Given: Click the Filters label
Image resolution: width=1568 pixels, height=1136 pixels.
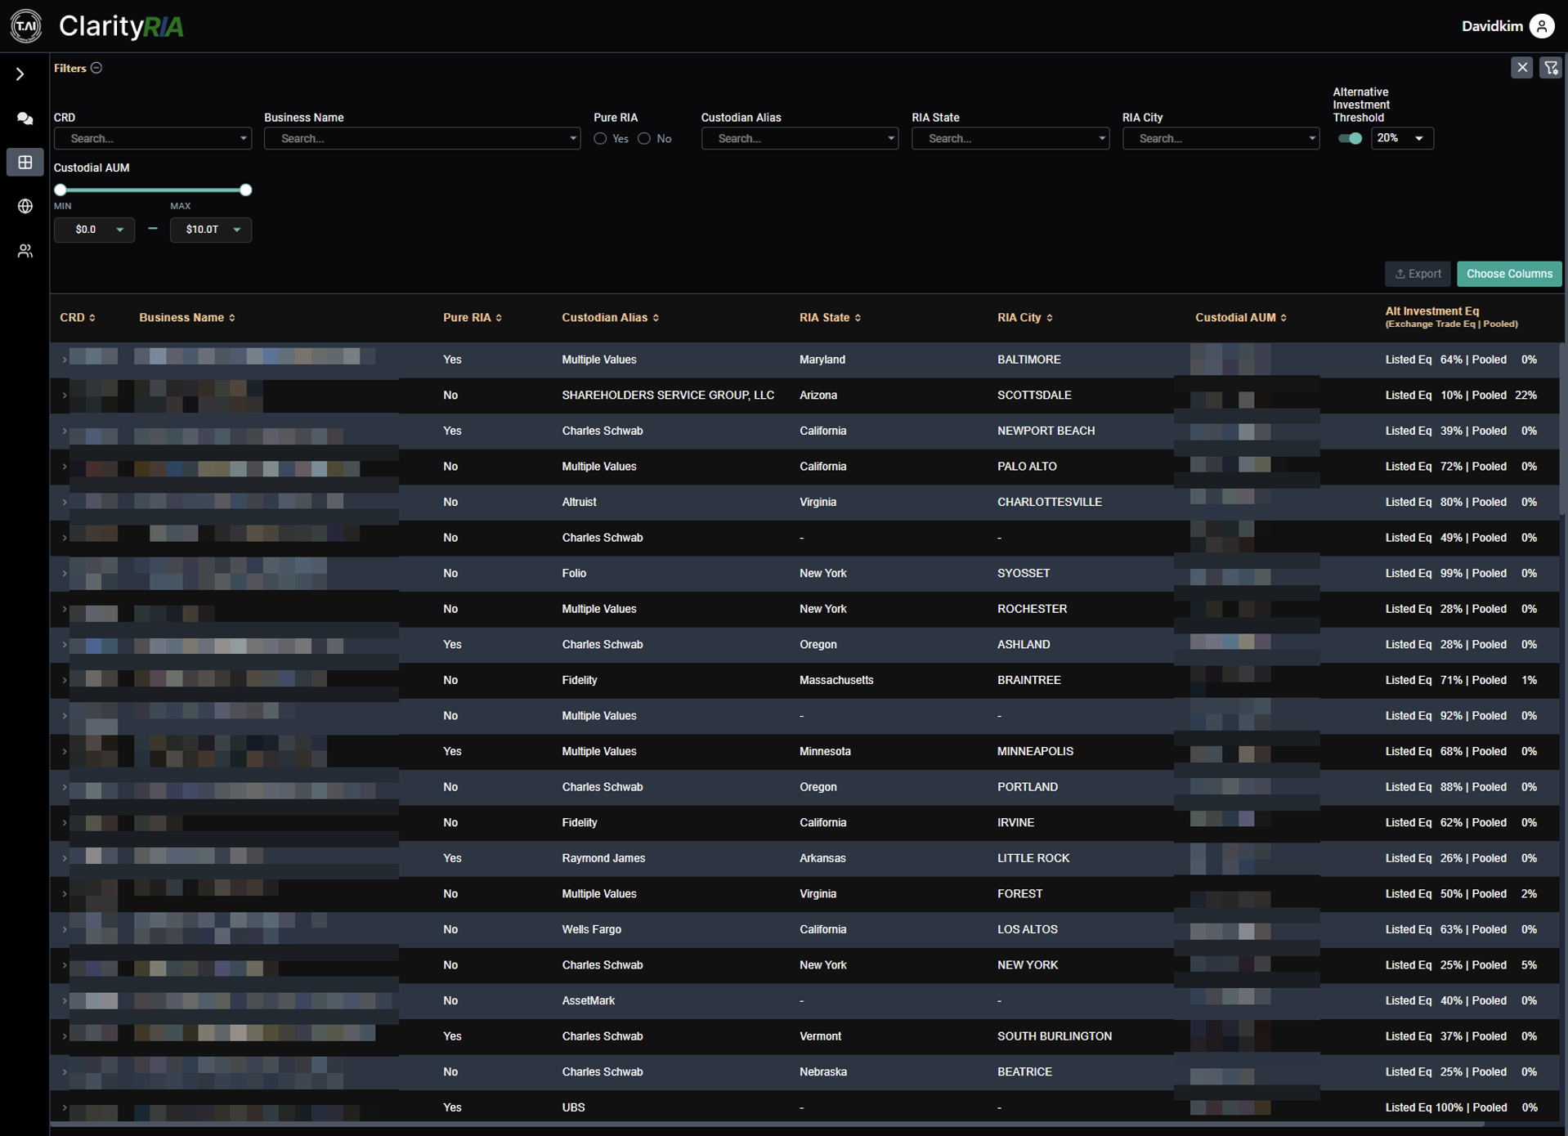Looking at the screenshot, I should click(x=70, y=68).
